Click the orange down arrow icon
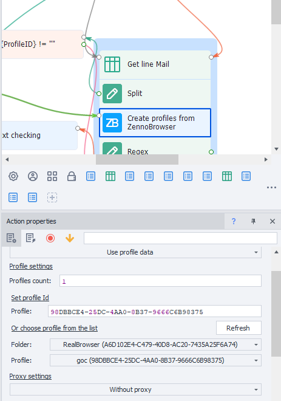281x401 pixels. click(x=70, y=238)
